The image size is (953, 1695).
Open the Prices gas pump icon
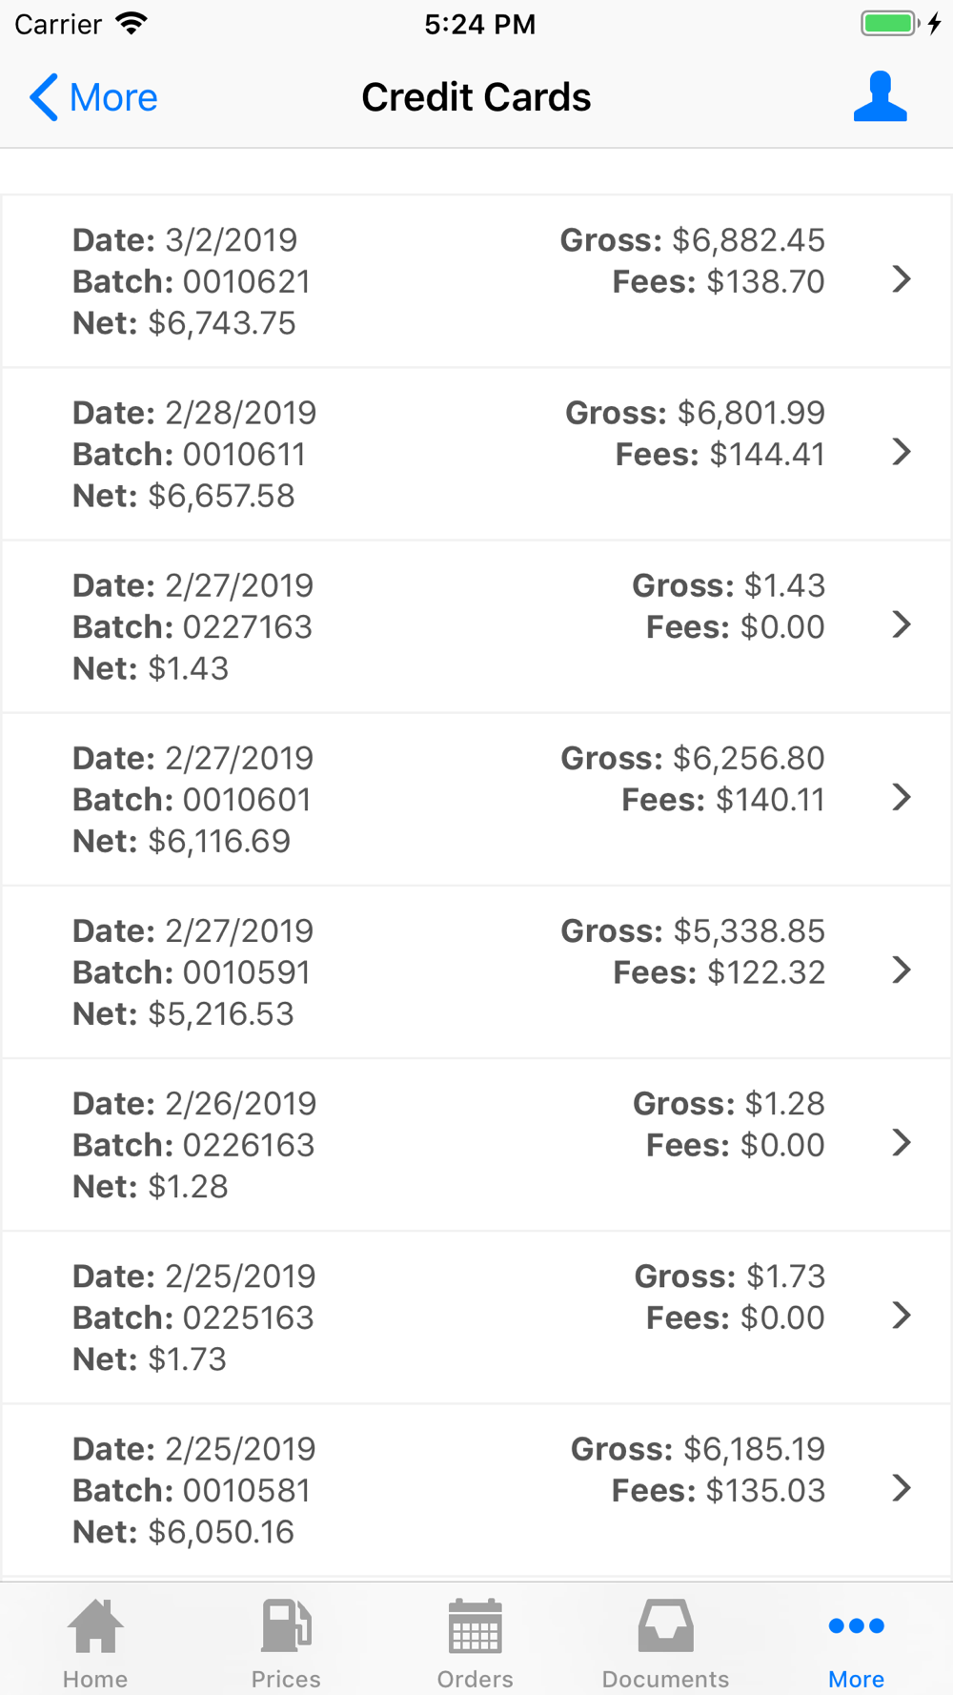point(286,1626)
